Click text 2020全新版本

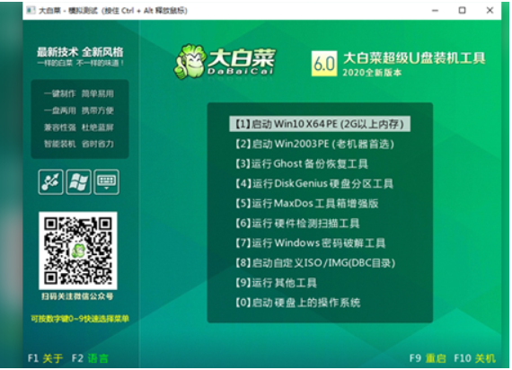[x=372, y=73]
